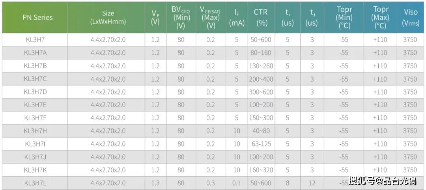This screenshot has height=190, width=426.
Task: Click the KL3H7D part number cell
Action: point(35,92)
